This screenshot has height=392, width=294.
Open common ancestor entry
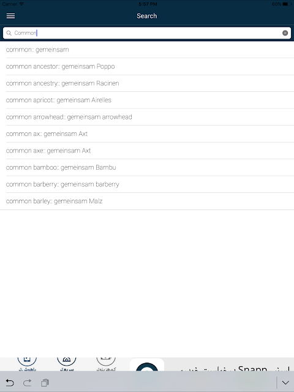(147, 67)
